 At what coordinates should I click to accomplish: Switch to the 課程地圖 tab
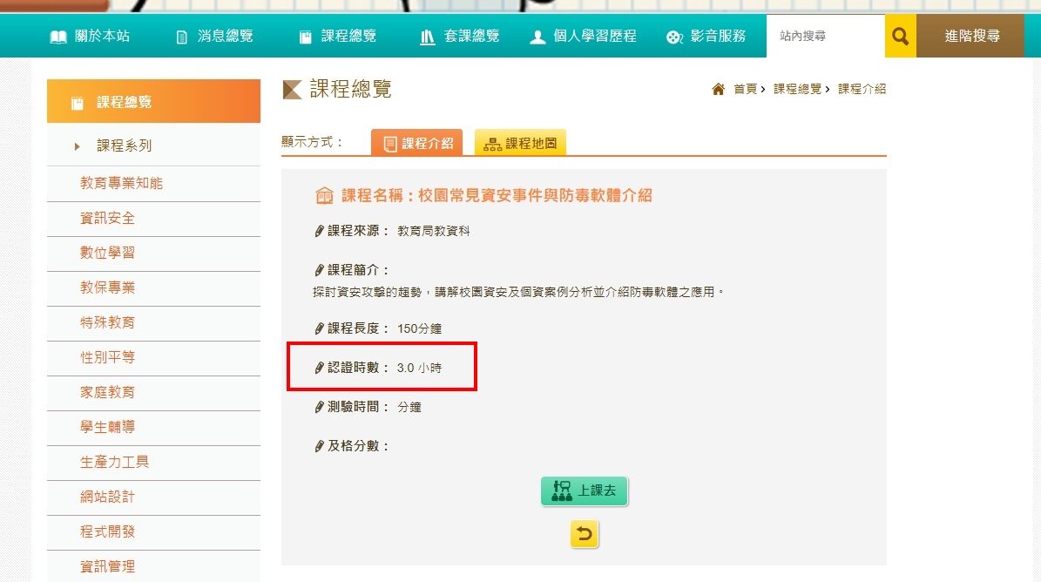pos(520,144)
